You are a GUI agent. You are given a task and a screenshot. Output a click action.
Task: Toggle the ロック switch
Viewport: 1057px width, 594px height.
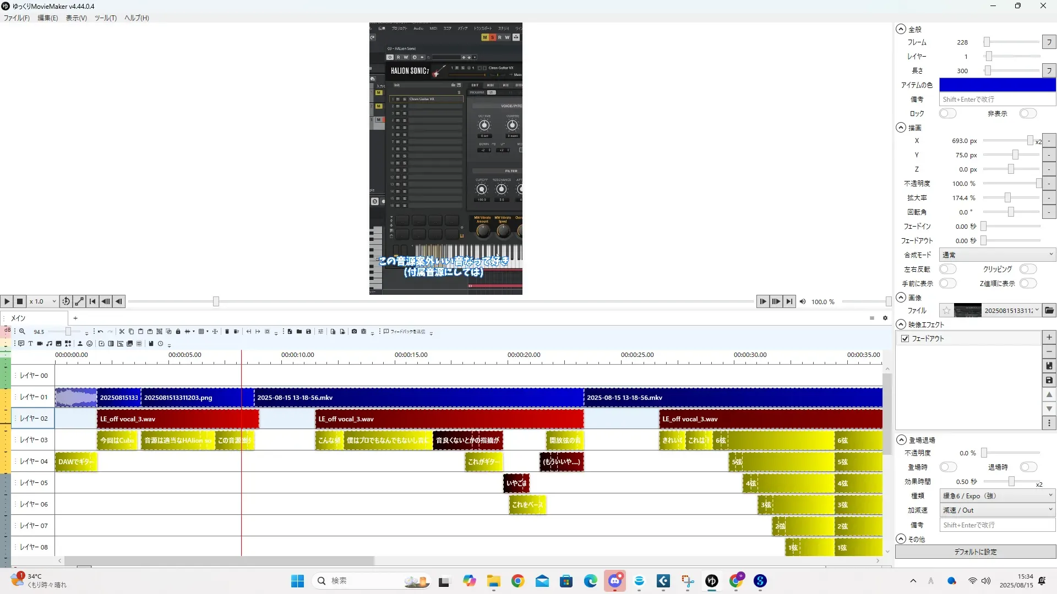coord(947,113)
